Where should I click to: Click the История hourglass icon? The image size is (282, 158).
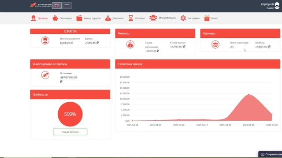coord(131,18)
